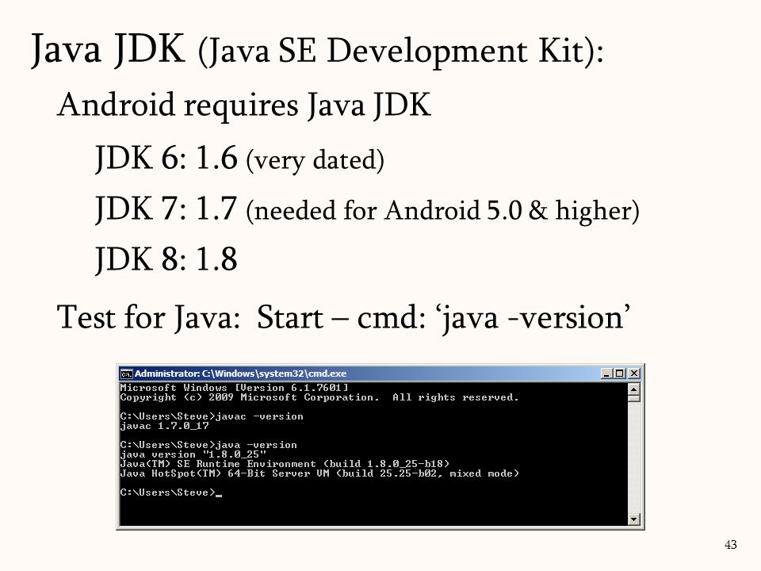Click 'C:\Users\Steve>java -version' command line
This screenshot has height=571, width=761.
(x=208, y=445)
